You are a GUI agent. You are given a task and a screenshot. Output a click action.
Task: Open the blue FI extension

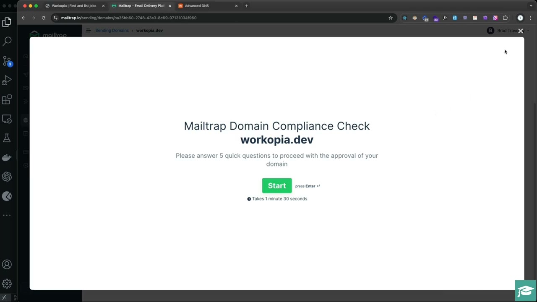pyautogui.click(x=455, y=18)
